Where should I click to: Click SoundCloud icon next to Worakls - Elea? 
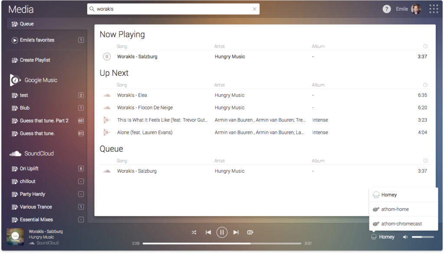107,95
